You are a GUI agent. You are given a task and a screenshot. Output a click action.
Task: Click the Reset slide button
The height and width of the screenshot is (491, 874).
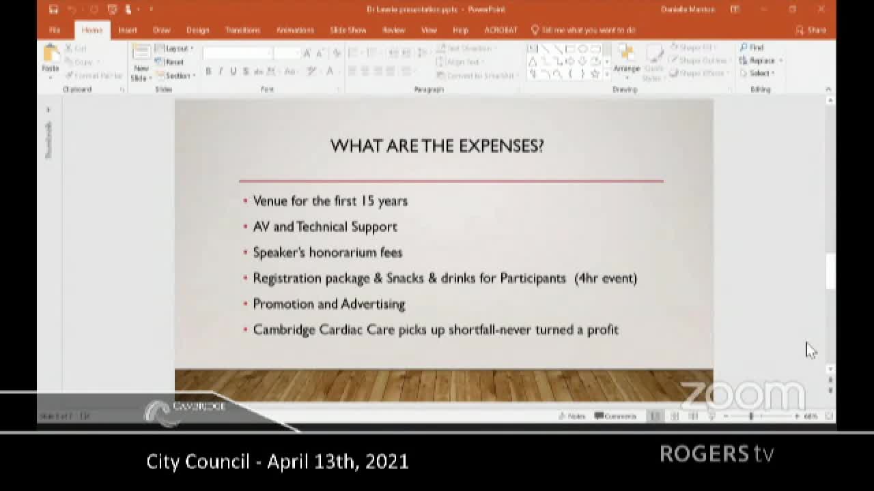(170, 62)
